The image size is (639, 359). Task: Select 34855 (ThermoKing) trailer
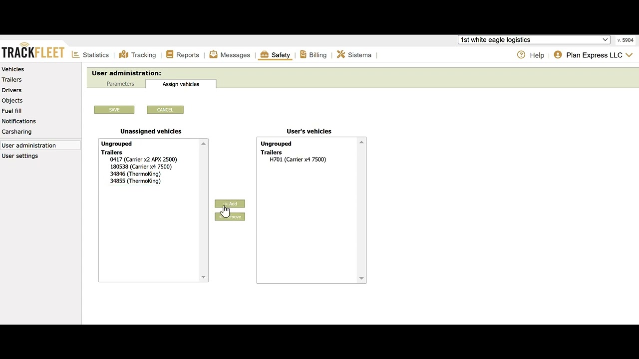coord(135,181)
